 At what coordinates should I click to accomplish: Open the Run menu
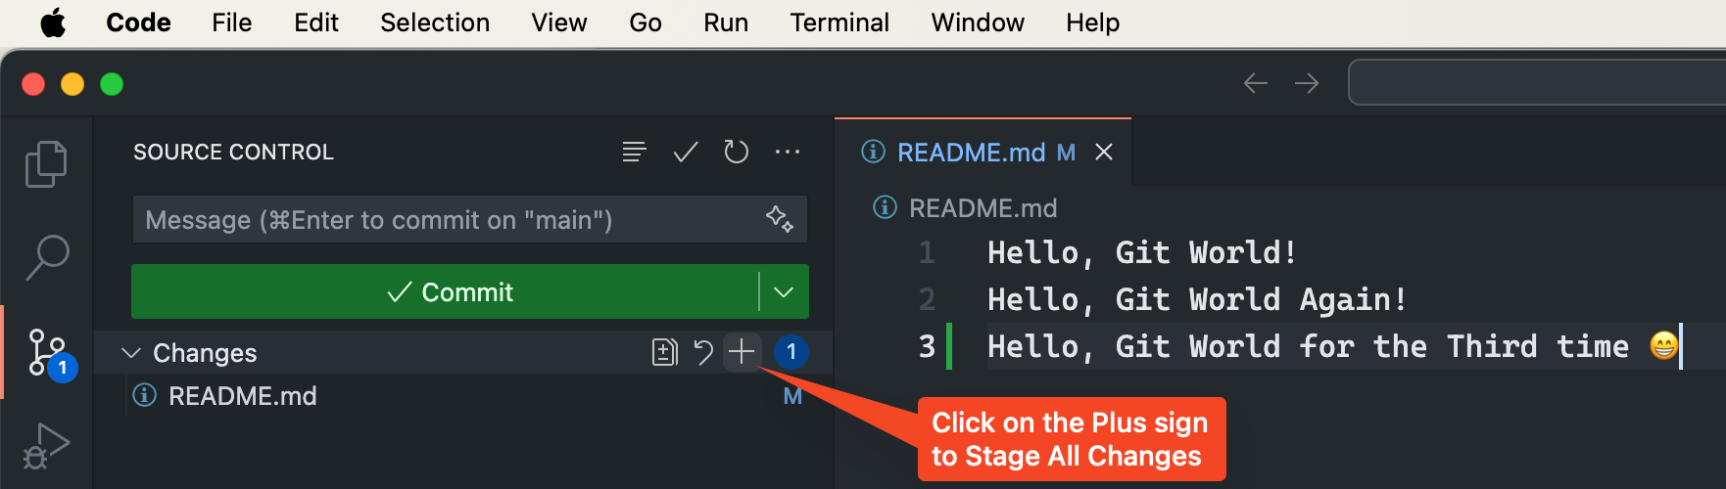726,22
